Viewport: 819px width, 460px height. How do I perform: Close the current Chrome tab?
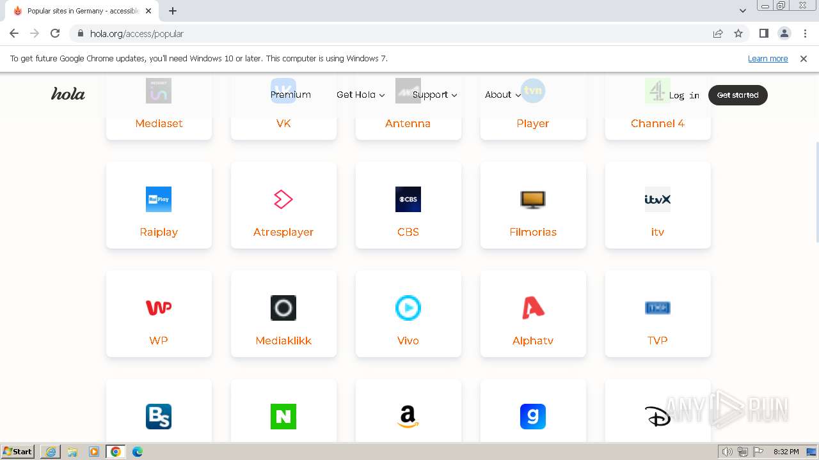pos(148,11)
